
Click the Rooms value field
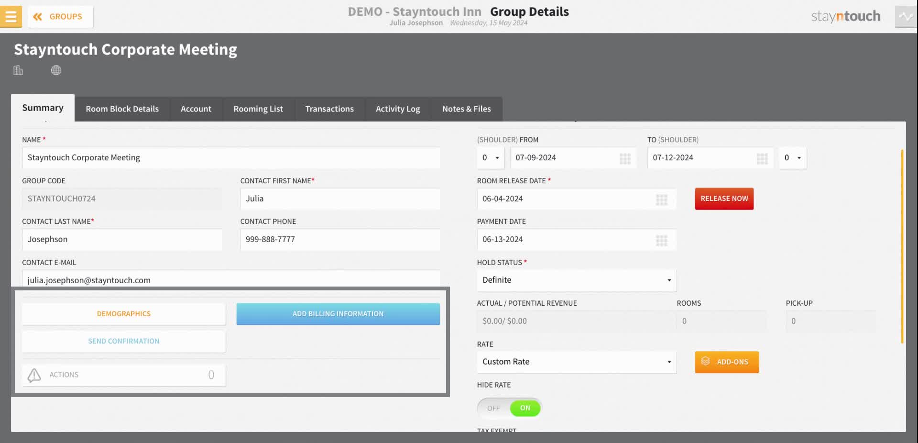coord(721,321)
